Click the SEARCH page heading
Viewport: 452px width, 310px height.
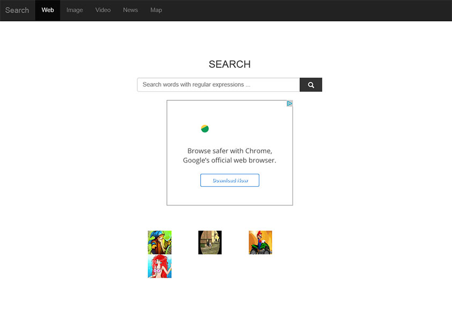pos(229,64)
